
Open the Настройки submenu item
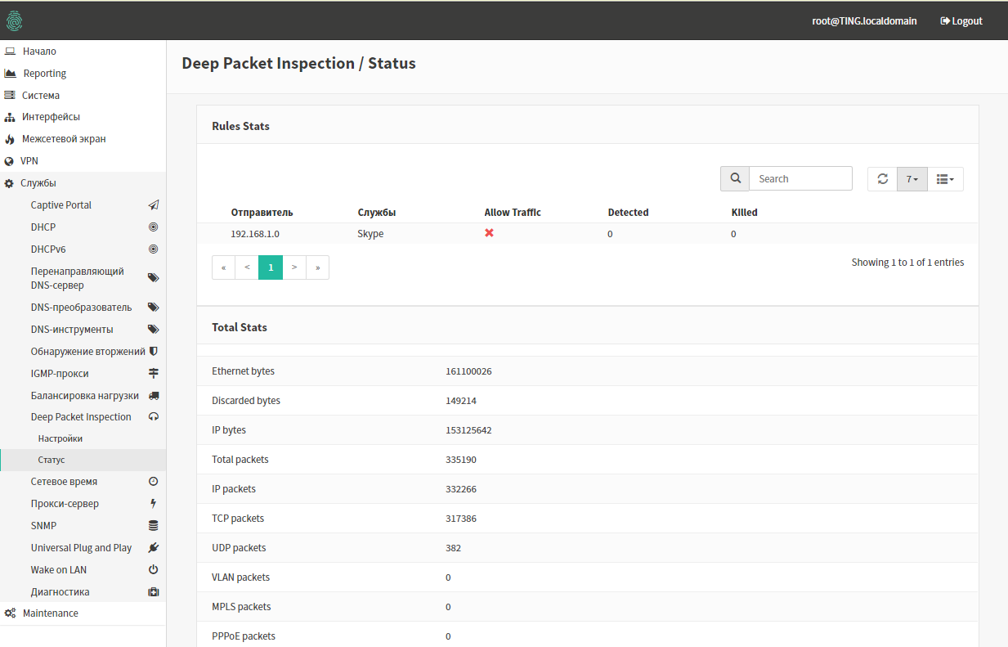click(x=60, y=438)
